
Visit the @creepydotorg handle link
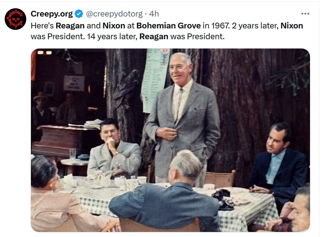(x=114, y=14)
